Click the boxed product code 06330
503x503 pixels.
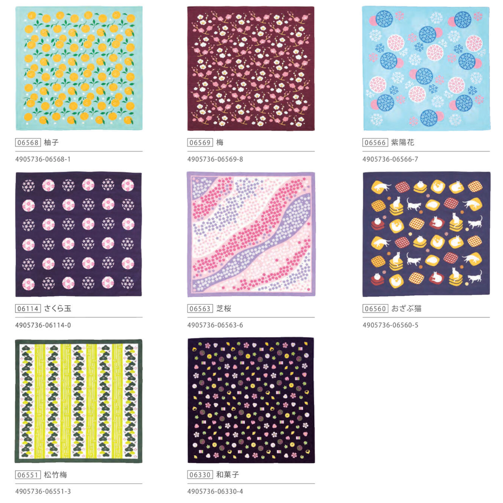coord(200,475)
